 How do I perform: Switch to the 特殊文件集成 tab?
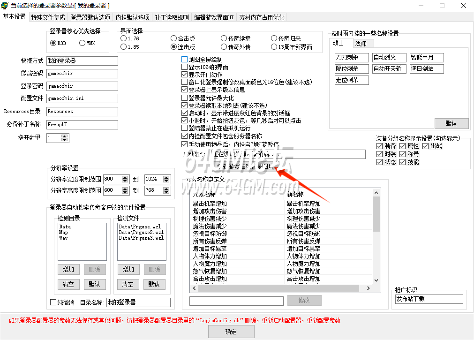point(48,17)
